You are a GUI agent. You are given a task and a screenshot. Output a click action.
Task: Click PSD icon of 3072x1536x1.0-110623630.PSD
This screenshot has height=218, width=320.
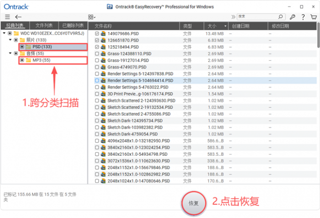pos(103,161)
